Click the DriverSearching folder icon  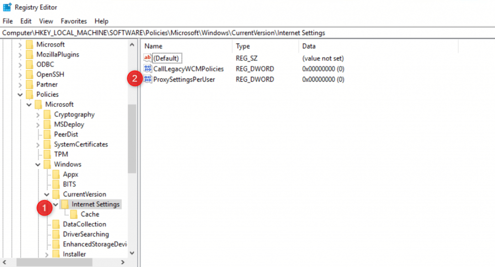(56, 234)
